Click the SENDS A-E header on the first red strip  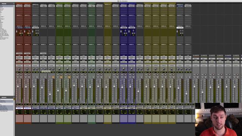tap(19, 26)
